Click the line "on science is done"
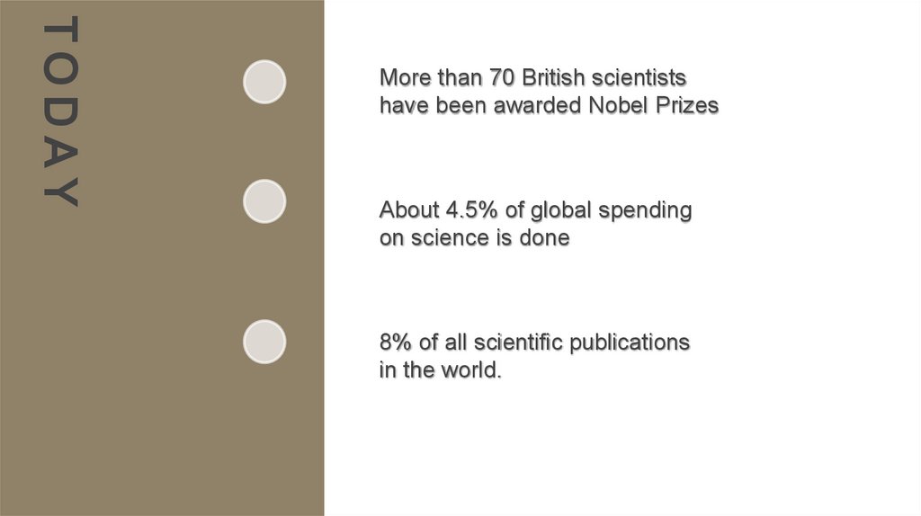The image size is (921, 516). coord(474,238)
